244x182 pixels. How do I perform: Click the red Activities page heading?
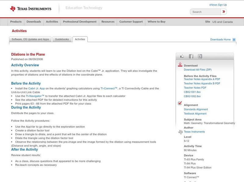[x=19, y=31]
